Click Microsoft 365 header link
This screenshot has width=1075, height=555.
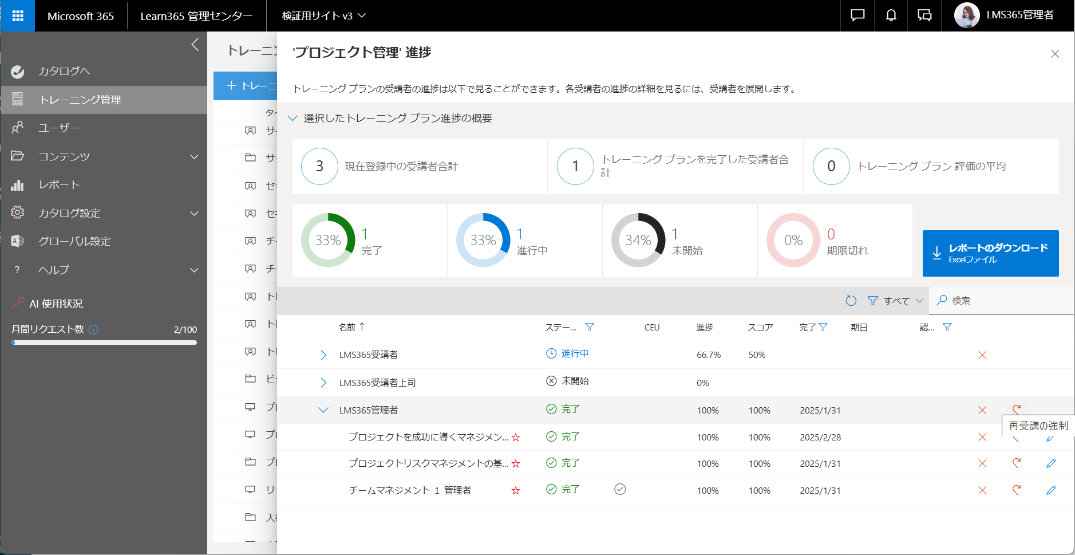click(x=81, y=15)
